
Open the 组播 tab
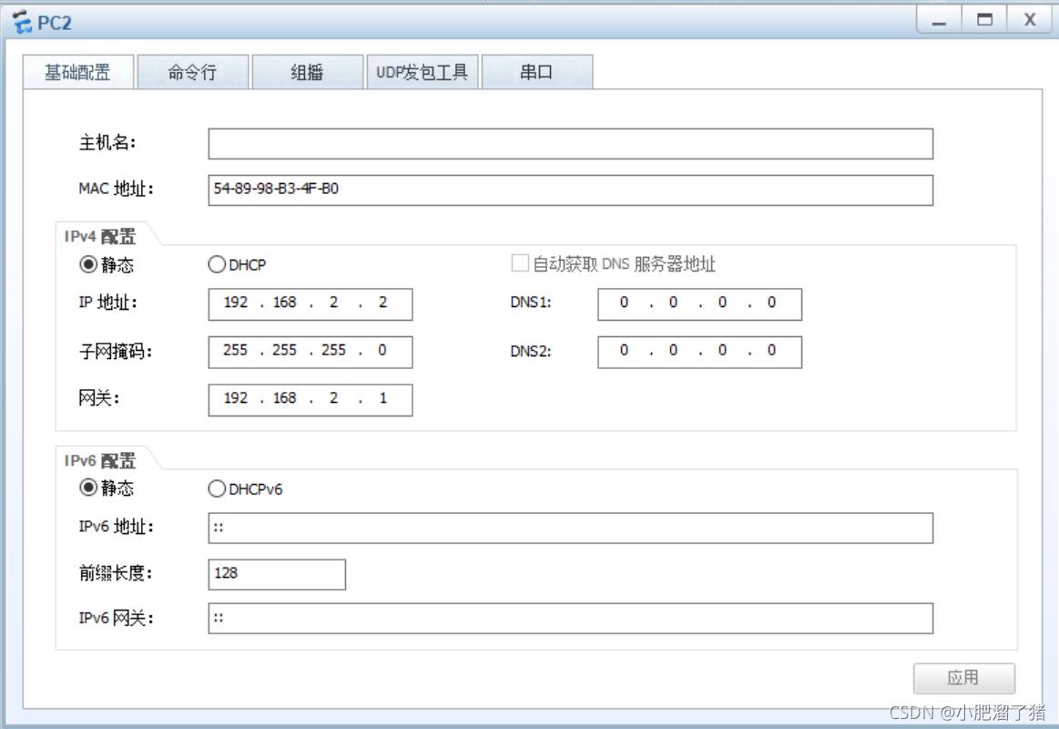tap(307, 72)
